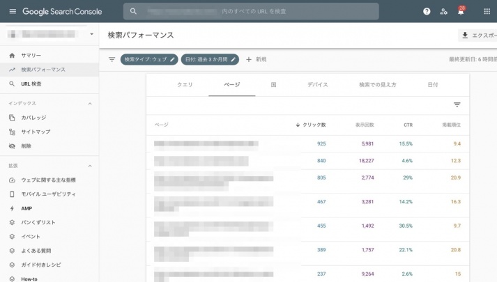Viewport: 497px width, 282px height.
Task: Switch to the クエリ tab
Action: 185,85
